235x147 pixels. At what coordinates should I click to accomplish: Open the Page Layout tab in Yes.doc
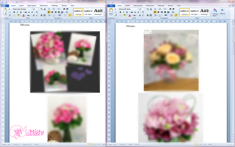tap(31, 6)
